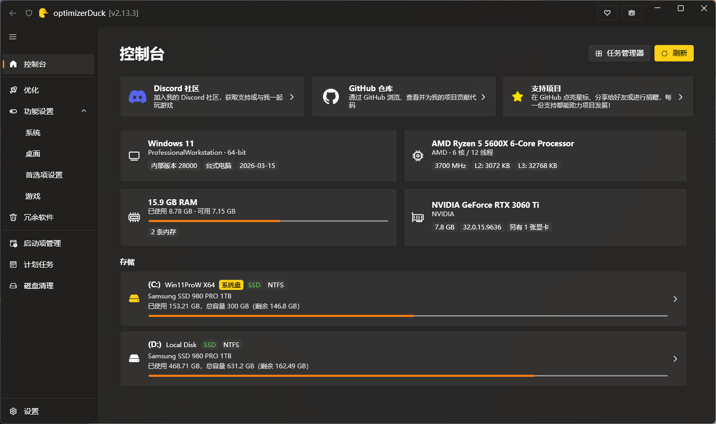Click the RAM usage progress bar
The width and height of the screenshot is (716, 424).
pyautogui.click(x=268, y=220)
